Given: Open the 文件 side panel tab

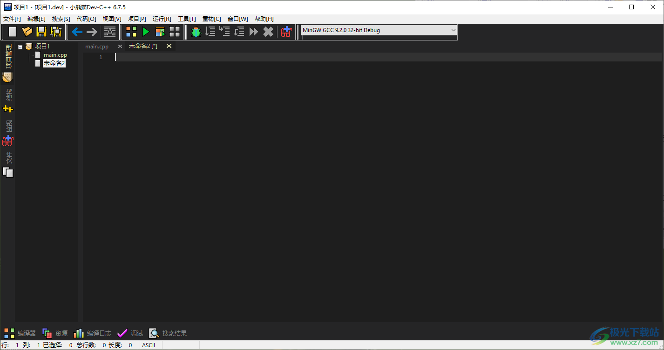Looking at the screenshot, I should click(x=8, y=165).
